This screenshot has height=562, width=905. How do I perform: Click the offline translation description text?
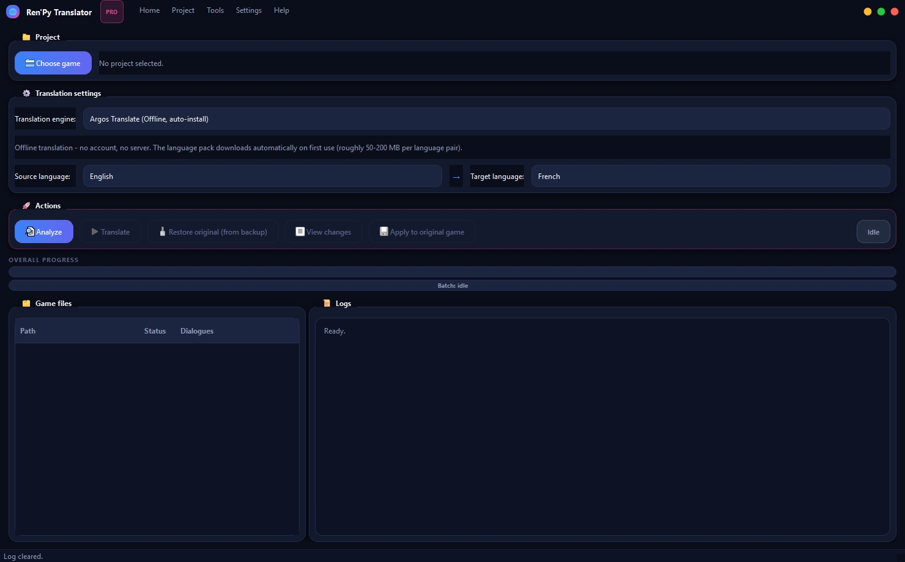[x=238, y=147]
